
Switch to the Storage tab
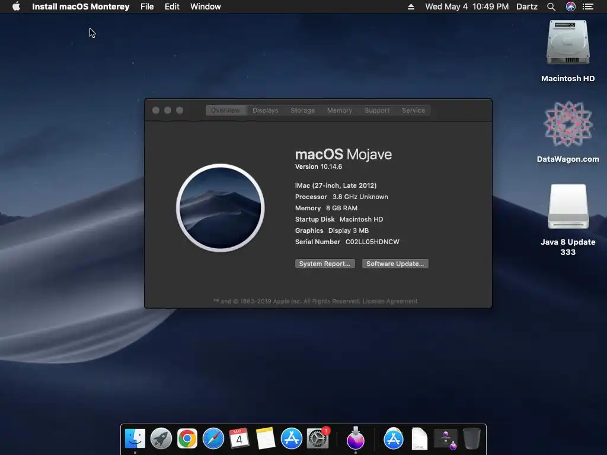pyautogui.click(x=302, y=110)
